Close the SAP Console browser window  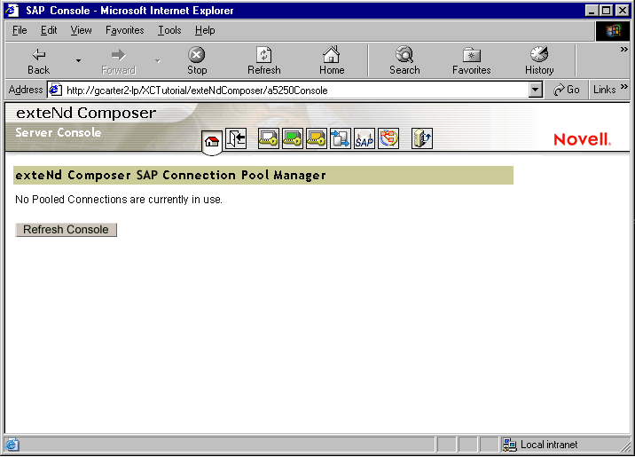click(622, 10)
